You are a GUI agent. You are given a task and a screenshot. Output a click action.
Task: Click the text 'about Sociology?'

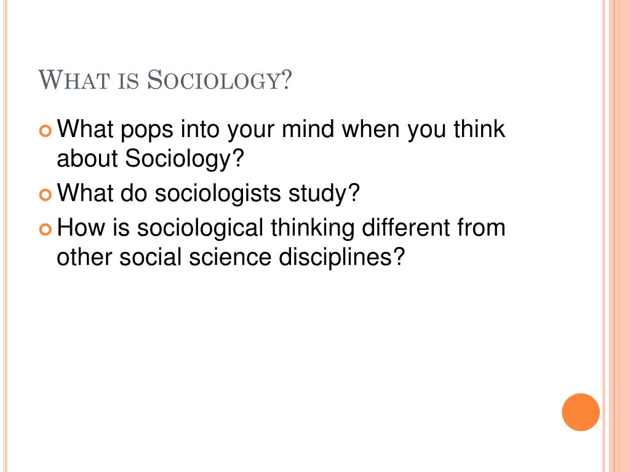click(150, 159)
